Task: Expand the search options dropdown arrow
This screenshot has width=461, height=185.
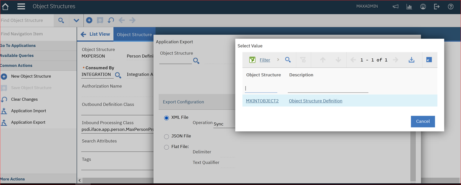Action: point(76,20)
